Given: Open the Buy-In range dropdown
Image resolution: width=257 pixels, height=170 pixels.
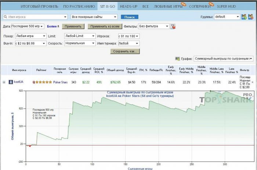Looking at the screenshot, I should click(30, 43).
